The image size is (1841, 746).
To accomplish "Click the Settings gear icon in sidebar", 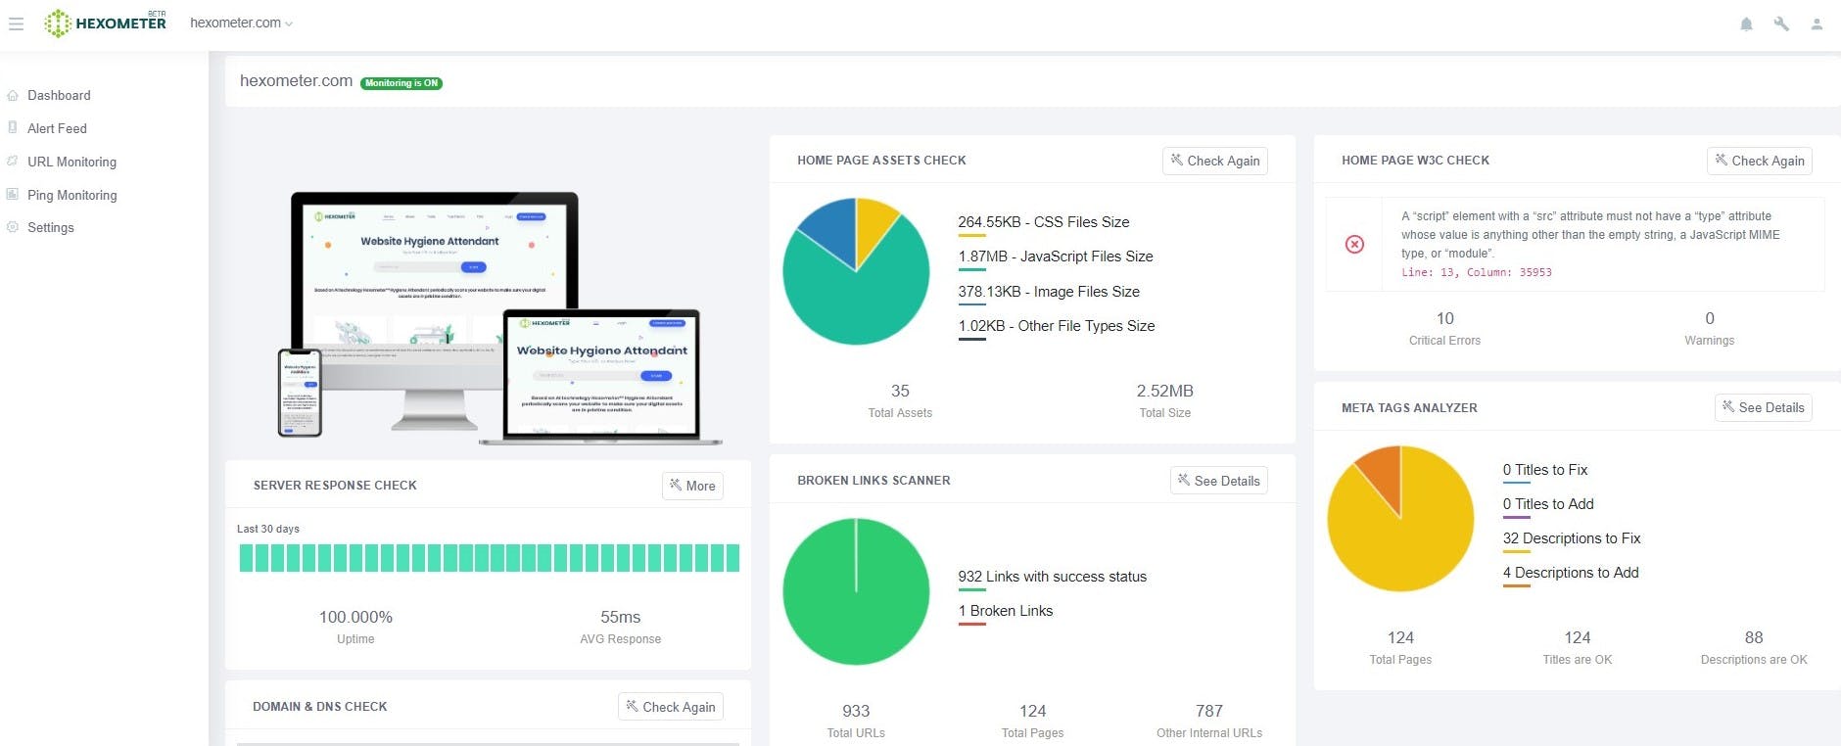I will (13, 227).
